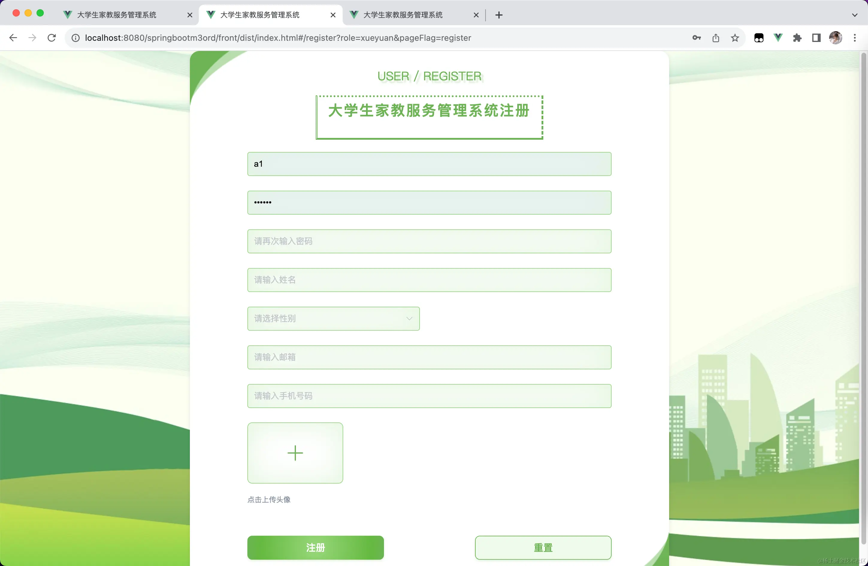Click the browser reload page icon

pos(52,38)
